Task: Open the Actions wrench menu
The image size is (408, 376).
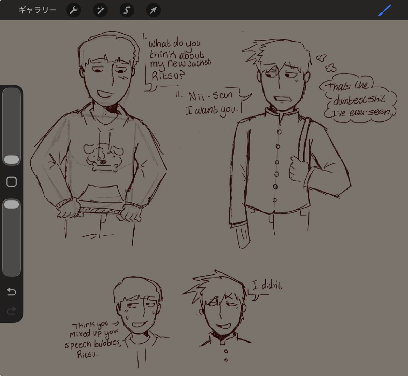Action: pyautogui.click(x=73, y=10)
